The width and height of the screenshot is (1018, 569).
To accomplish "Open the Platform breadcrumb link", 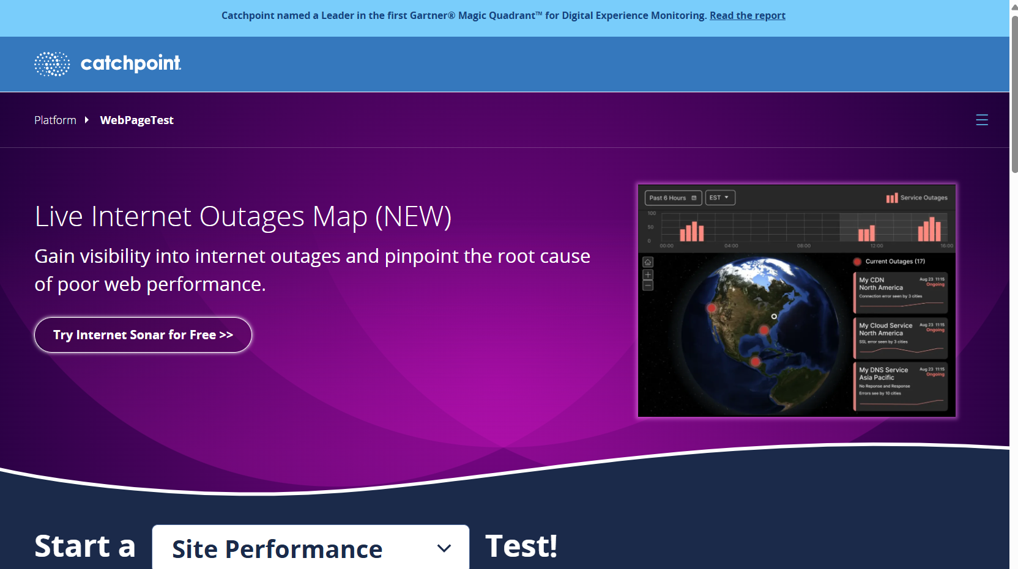I will coord(55,120).
